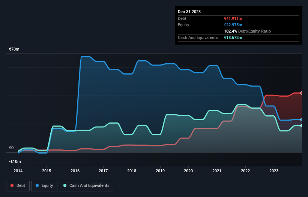Screen dimensions: 308x197
Task: Click the red Debt legend dot
Action: point(12,185)
